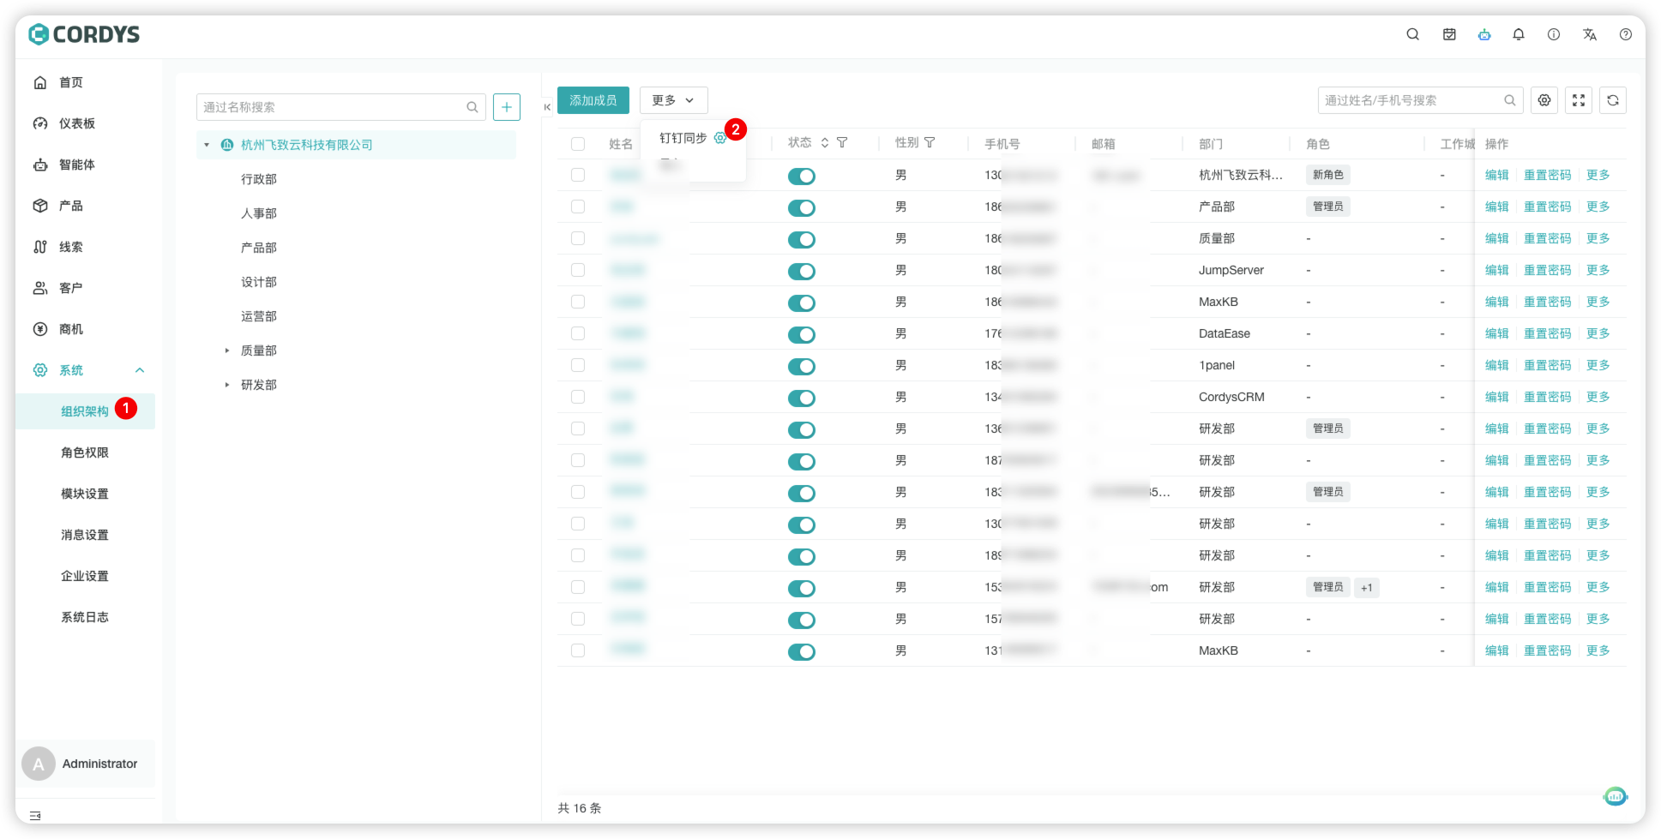The width and height of the screenshot is (1661, 839).
Task: Focus the 通过姓名/手机号搜索 input field
Action: coord(1411,100)
